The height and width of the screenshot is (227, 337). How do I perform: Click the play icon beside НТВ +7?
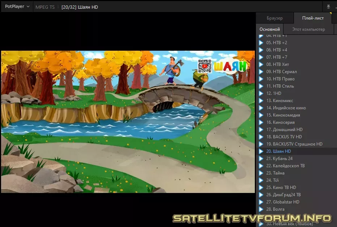261,57
